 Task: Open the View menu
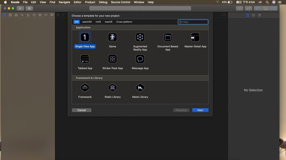[x=43, y=2]
